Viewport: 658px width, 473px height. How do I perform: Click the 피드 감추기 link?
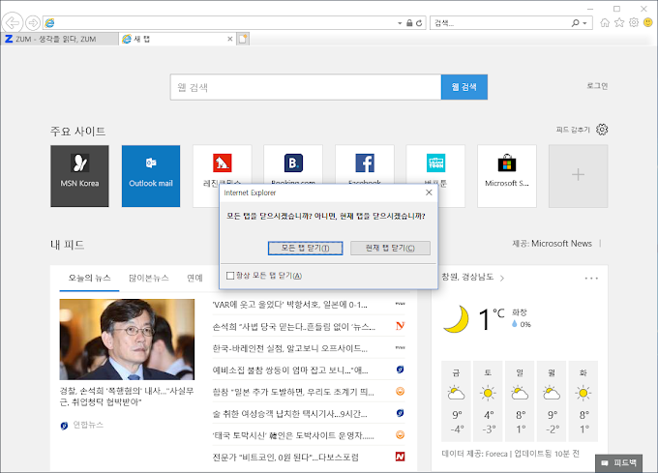573,130
